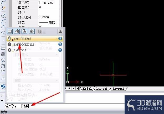The height and width of the screenshot is (114, 164).
Task: Open the empty 线型 value cell
Action: (x=49, y=13)
